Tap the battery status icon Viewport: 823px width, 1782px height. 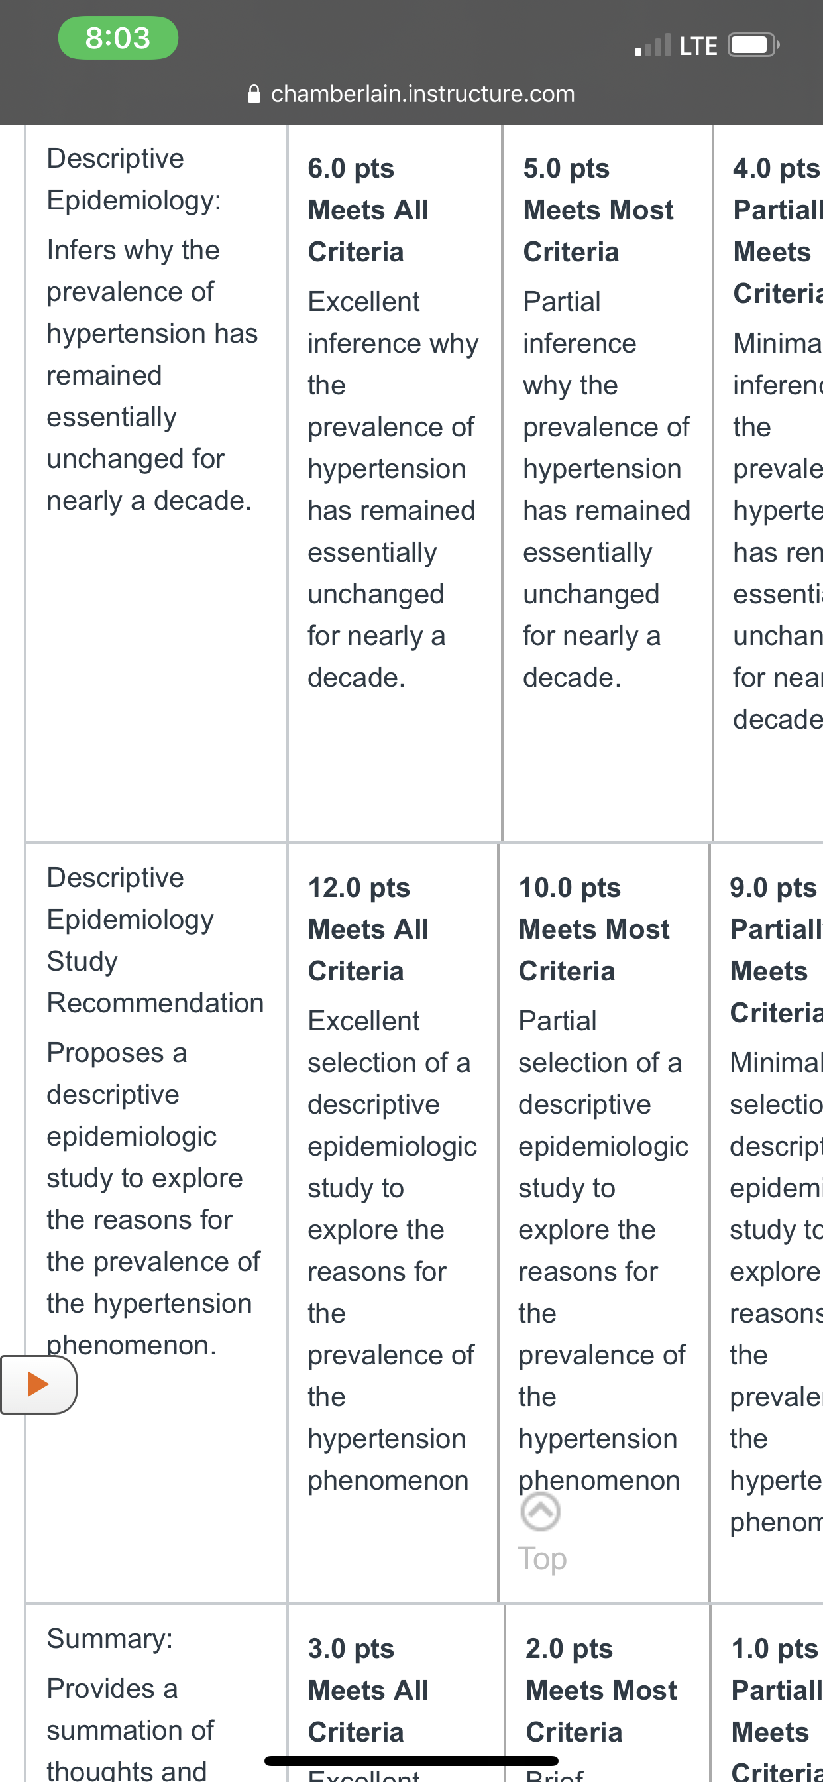tap(754, 46)
